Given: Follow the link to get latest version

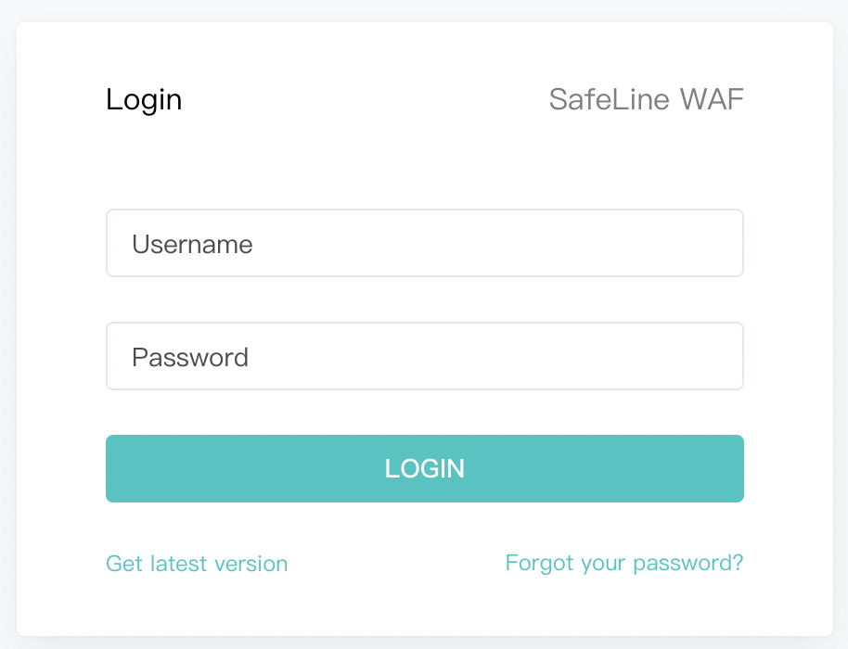Looking at the screenshot, I should (197, 564).
